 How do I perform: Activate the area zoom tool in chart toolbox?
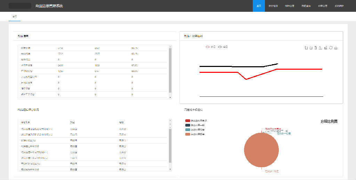point(306,48)
